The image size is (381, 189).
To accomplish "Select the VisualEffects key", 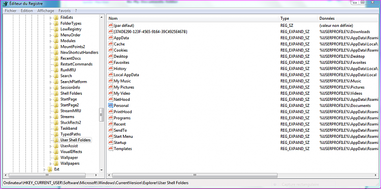I will pyautogui.click(x=71, y=152).
